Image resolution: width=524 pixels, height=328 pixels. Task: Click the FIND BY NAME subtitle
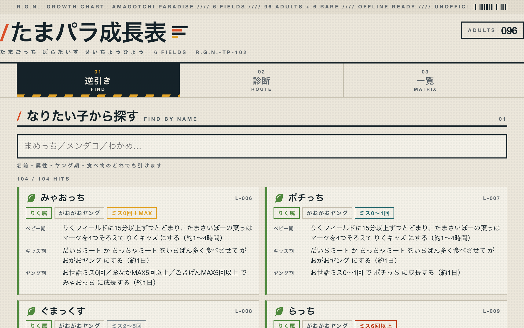coord(171,119)
